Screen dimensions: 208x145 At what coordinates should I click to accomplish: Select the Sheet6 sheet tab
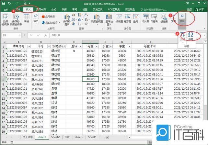[x=79, y=137]
